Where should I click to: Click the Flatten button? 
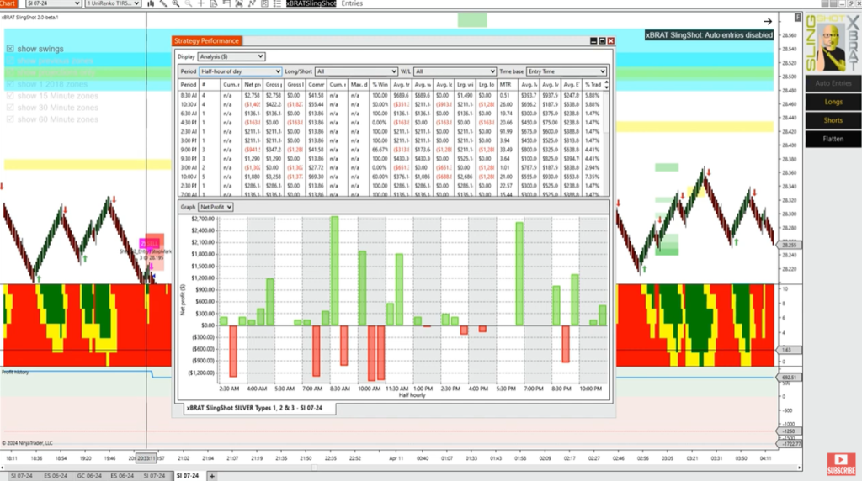point(833,139)
